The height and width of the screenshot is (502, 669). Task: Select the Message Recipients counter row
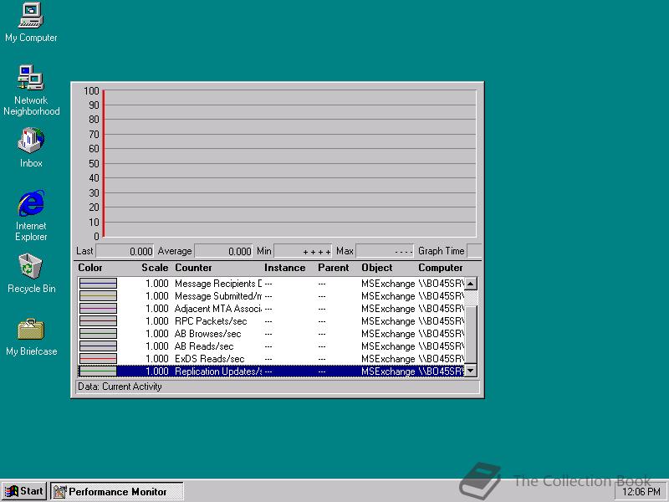click(x=271, y=284)
